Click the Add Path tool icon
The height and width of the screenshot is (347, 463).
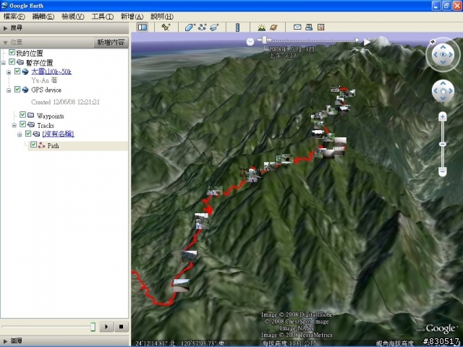tap(203, 27)
